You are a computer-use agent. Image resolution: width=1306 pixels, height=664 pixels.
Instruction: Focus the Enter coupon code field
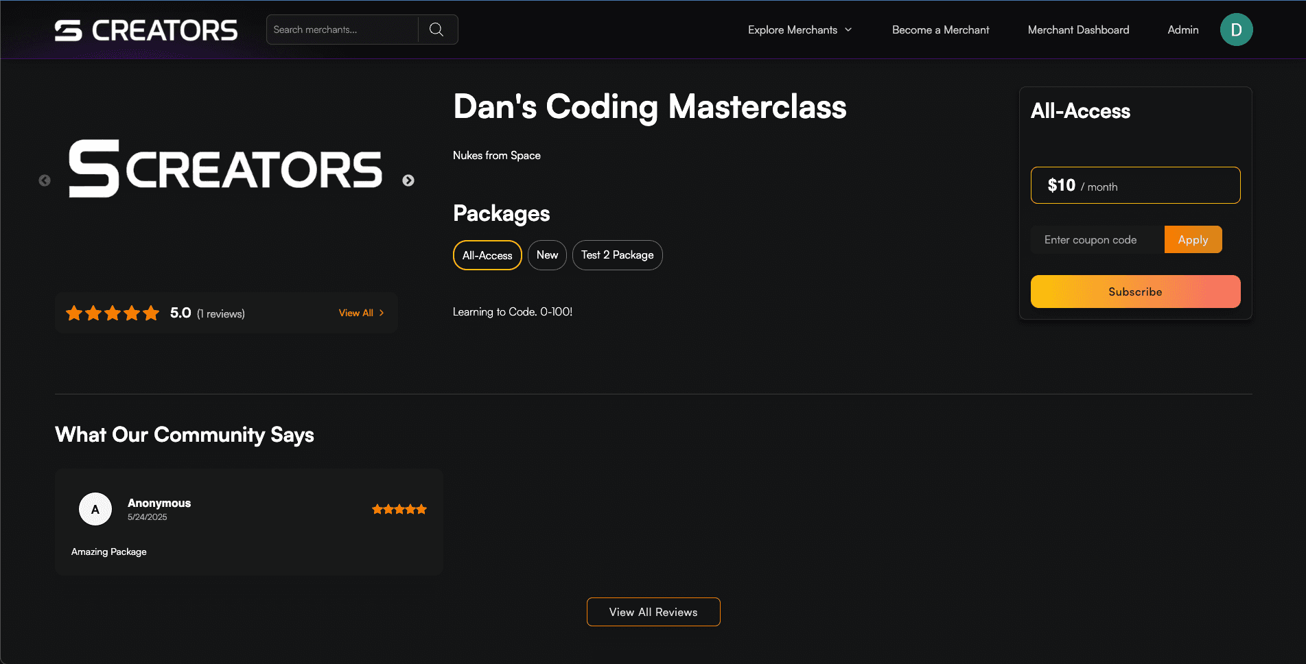pos(1097,239)
